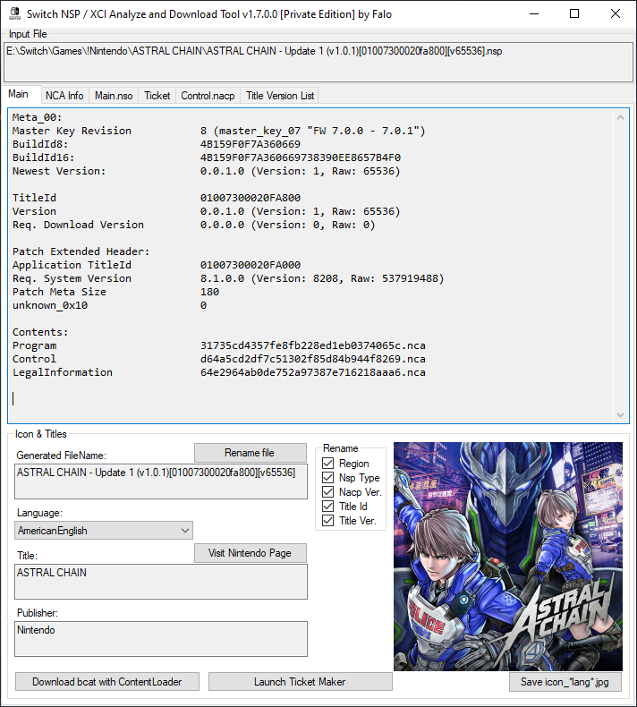Image resolution: width=637 pixels, height=707 pixels.
Task: Click Req. System Version value 8.1.0.0
Action: [x=322, y=278]
